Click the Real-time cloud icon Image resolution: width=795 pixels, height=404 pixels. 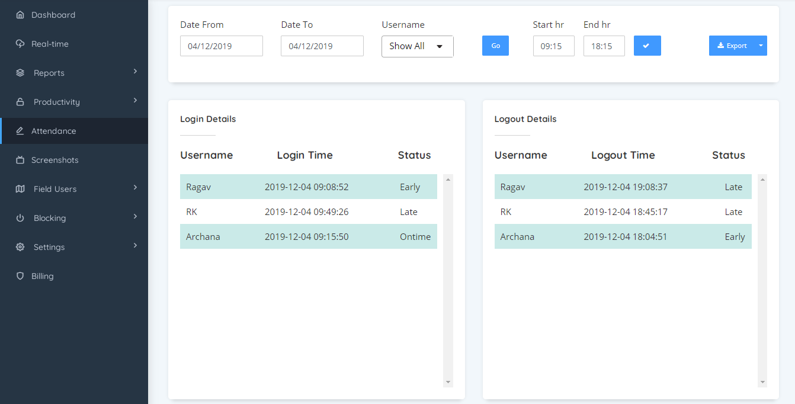(x=20, y=44)
